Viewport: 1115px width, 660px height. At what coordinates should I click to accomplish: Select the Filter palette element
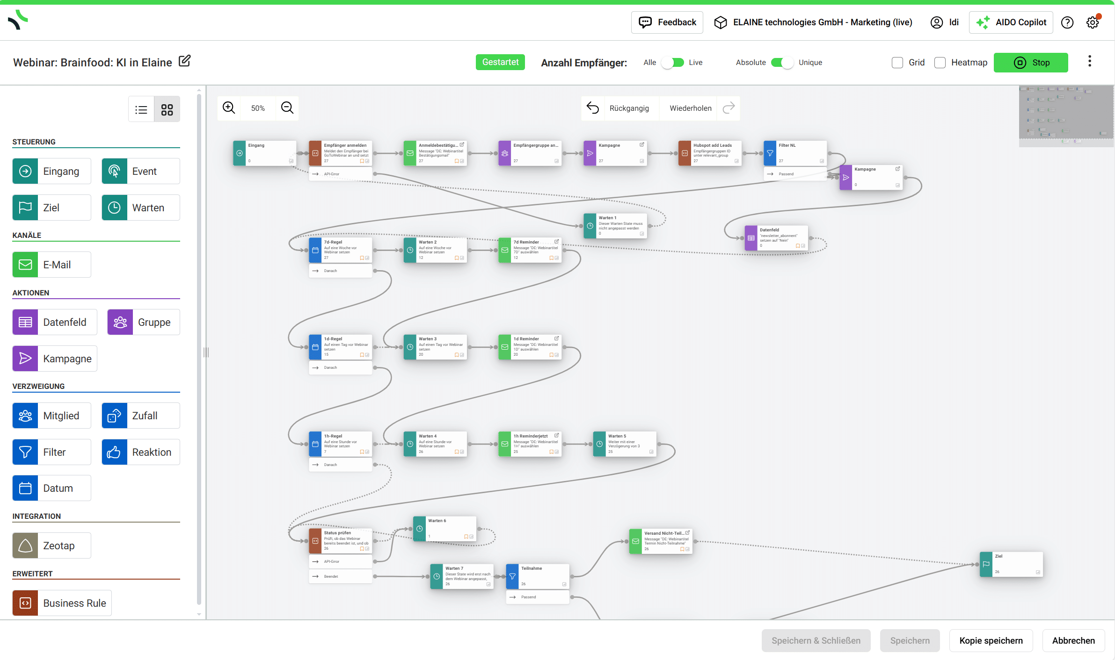click(51, 452)
